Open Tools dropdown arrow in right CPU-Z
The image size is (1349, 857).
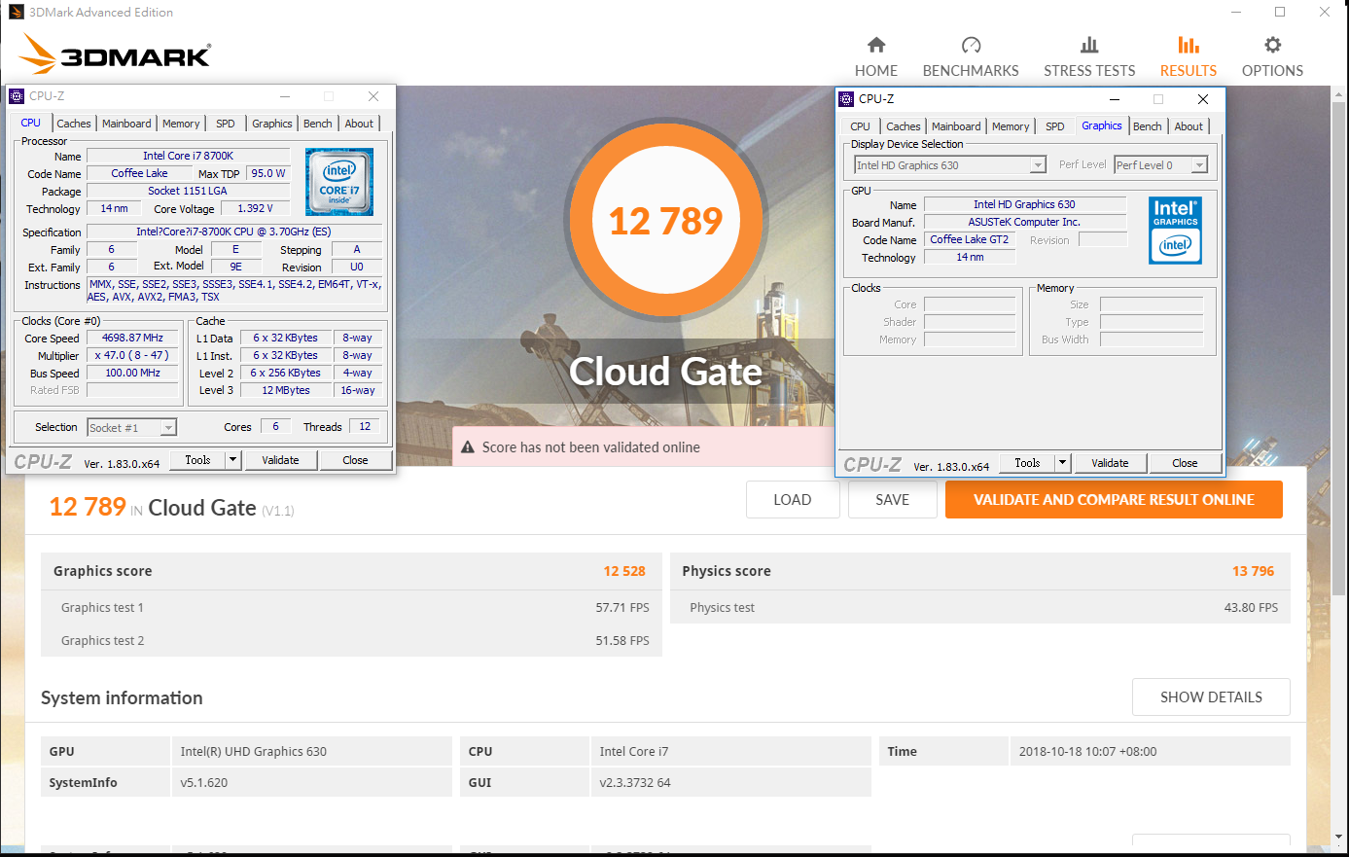[1063, 463]
